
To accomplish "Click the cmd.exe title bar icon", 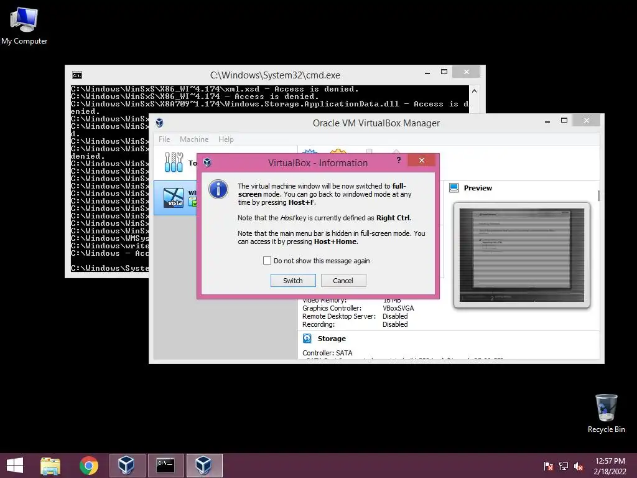I will (x=77, y=75).
